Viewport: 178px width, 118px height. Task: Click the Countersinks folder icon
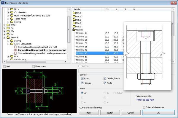[x=12, y=12]
